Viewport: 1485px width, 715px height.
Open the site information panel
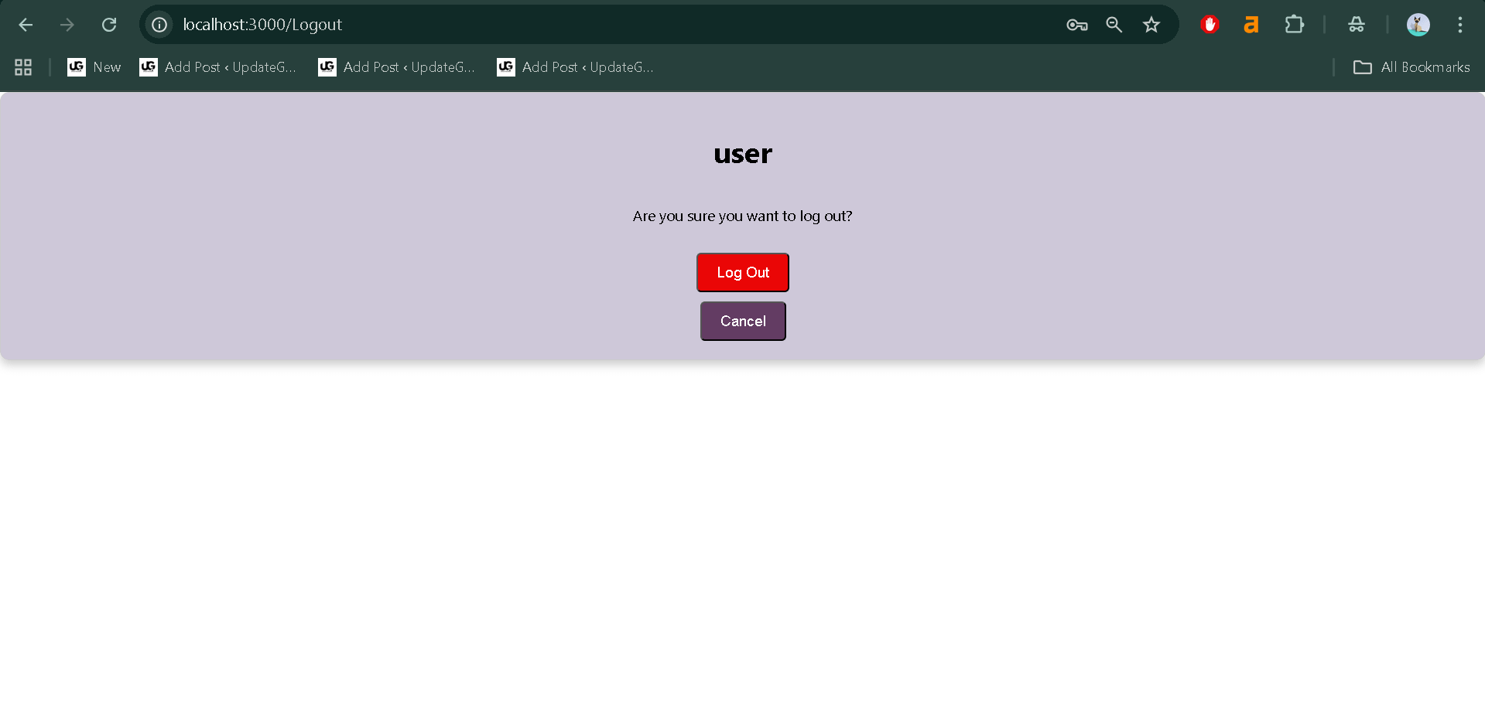tap(159, 25)
